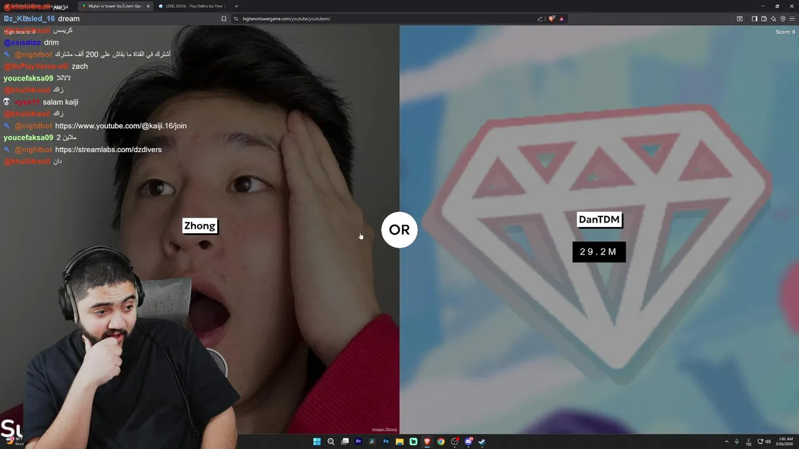Click the "Image: Zhong" credit text
Viewport: 799px width, 449px height.
385,430
